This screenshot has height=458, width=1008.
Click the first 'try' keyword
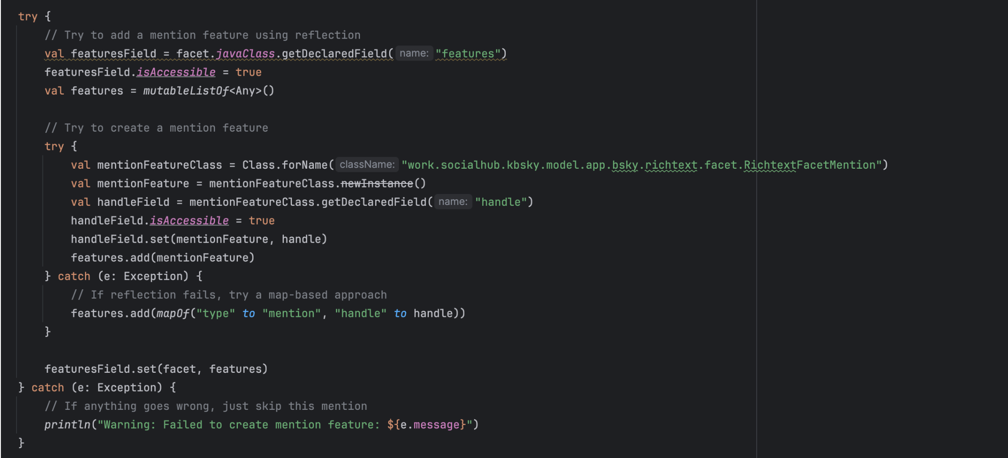(28, 17)
